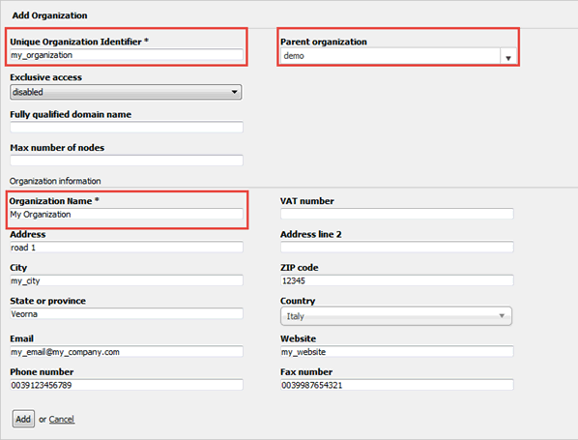This screenshot has height=440, width=578.
Task: Select the Address line 2 field
Action: coord(397,247)
